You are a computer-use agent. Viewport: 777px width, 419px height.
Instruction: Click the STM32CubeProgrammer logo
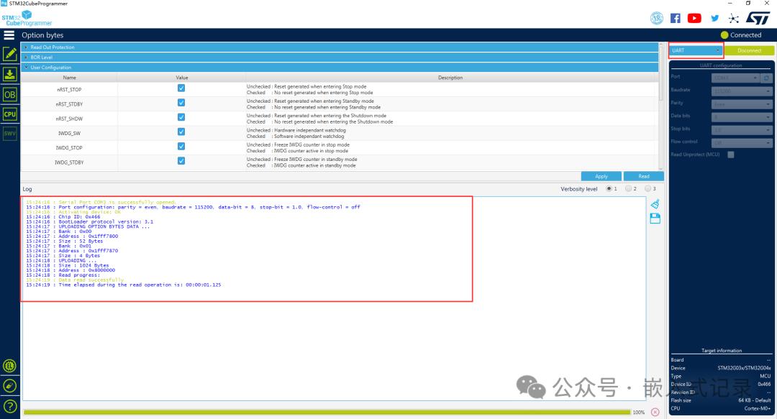click(27, 18)
